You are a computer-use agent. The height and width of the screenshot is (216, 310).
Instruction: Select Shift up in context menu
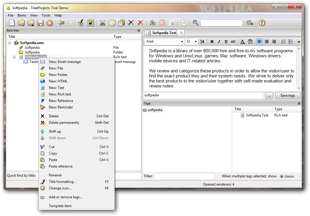coord(77,131)
